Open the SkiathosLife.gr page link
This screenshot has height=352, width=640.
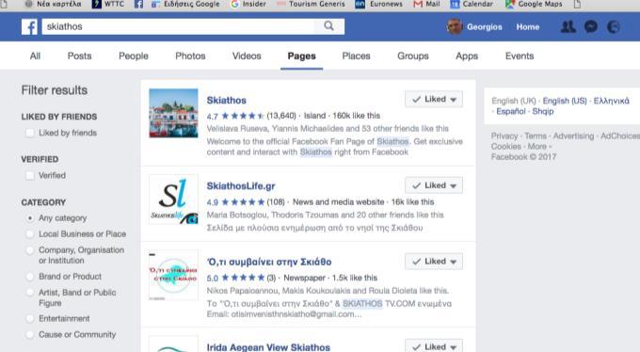[x=241, y=185]
